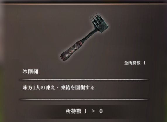Click the current quantity 1 in 所持数 bar
The height and width of the screenshot is (122, 167).
(86, 111)
